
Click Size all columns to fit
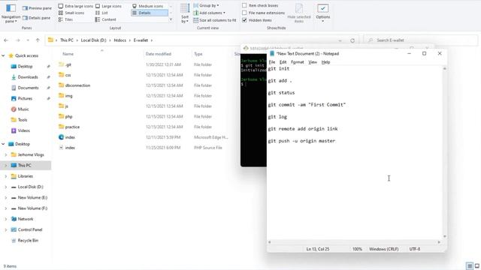(215, 20)
